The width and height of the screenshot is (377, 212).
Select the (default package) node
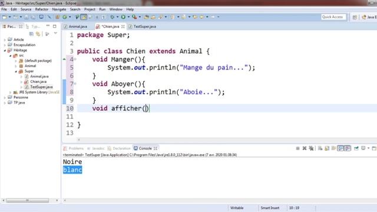pos(38,61)
